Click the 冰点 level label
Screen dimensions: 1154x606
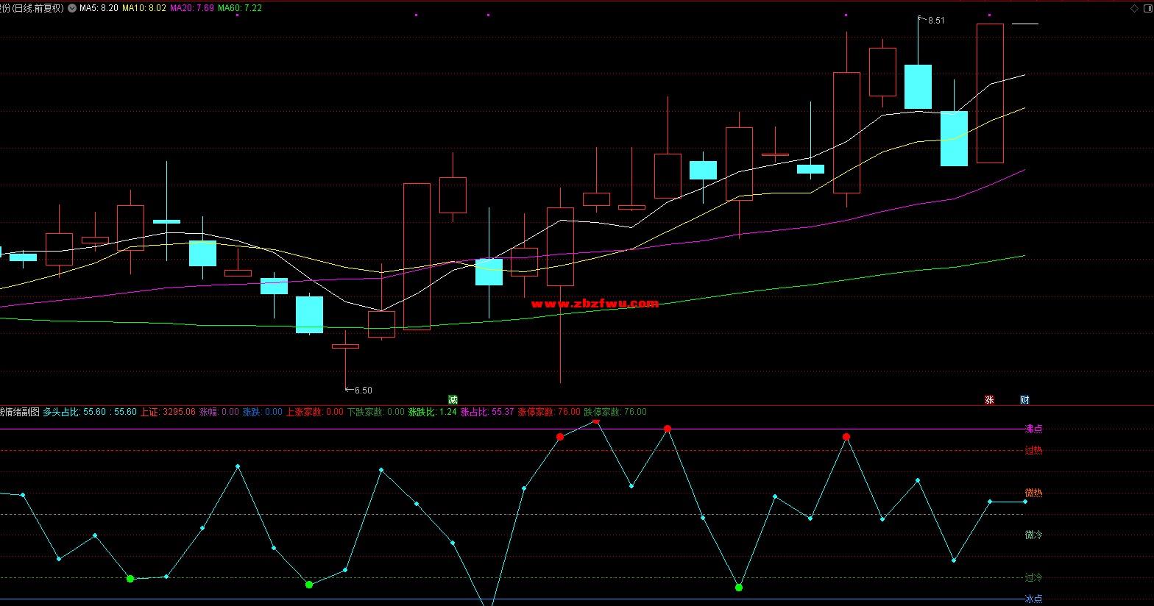[x=1033, y=599]
